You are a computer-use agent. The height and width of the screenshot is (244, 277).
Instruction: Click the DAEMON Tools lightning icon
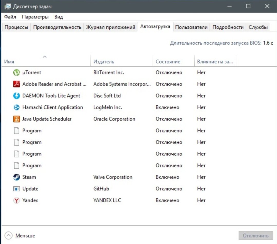pyautogui.click(x=17, y=96)
